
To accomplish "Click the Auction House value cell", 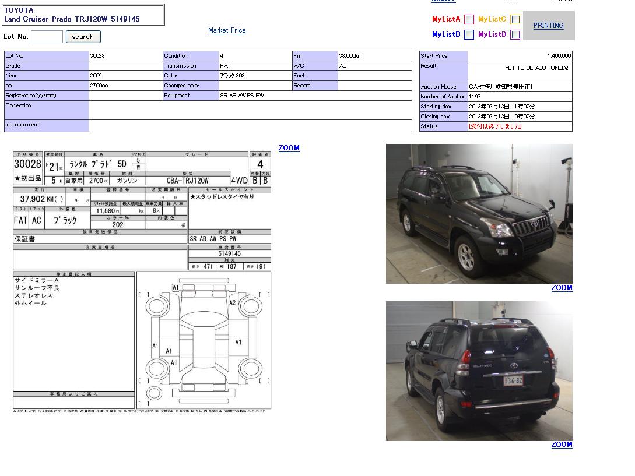I will pyautogui.click(x=519, y=87).
